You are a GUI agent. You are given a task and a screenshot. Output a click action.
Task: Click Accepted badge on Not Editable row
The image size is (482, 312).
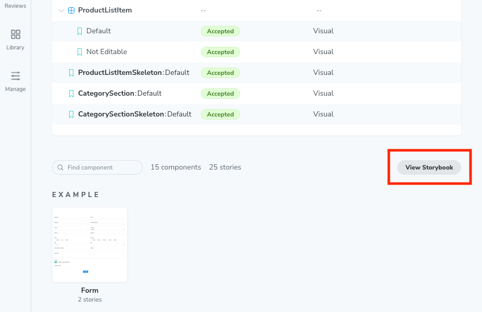pyautogui.click(x=220, y=52)
